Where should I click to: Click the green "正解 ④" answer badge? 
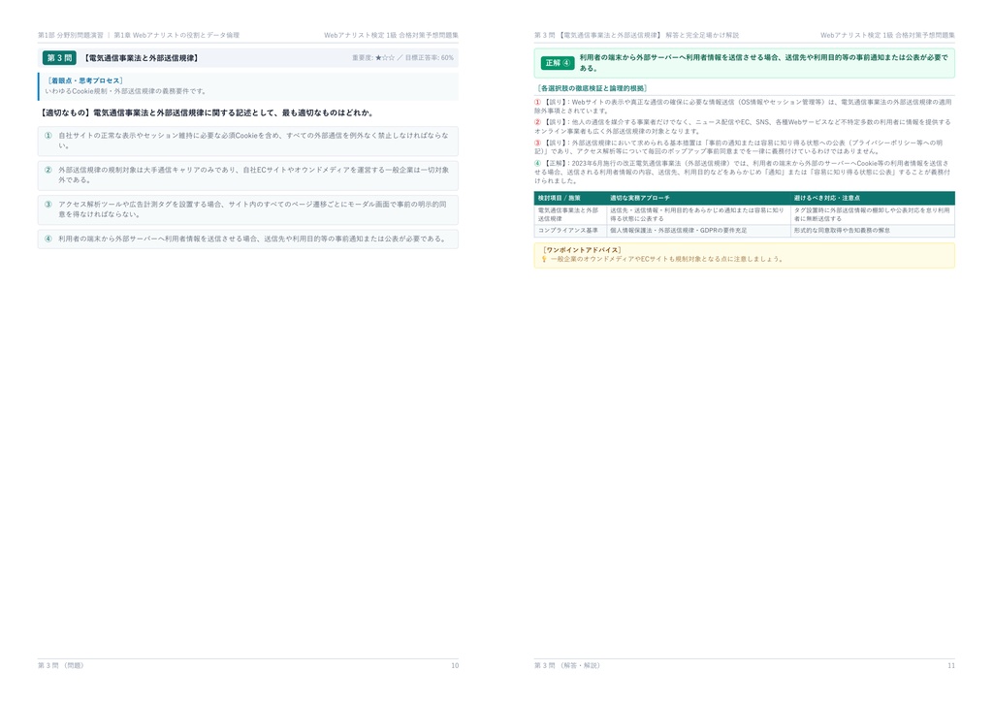tap(558, 63)
